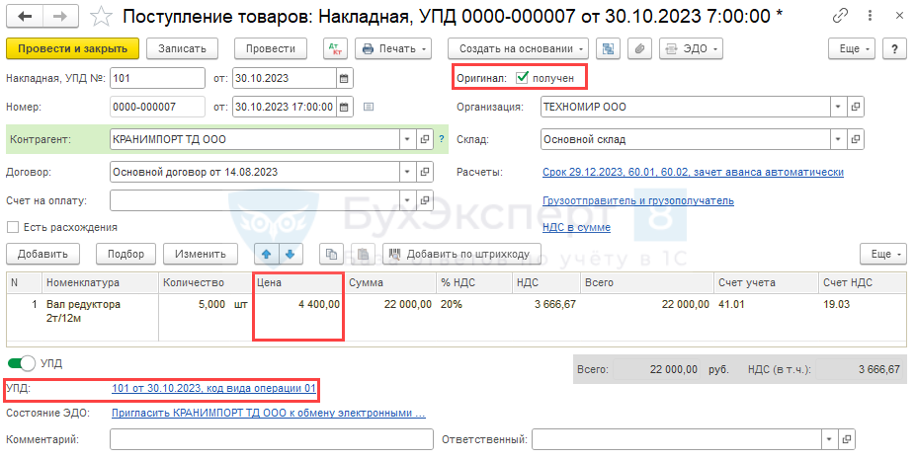
Task: Click Провести и закрыть button
Action: [x=72, y=49]
